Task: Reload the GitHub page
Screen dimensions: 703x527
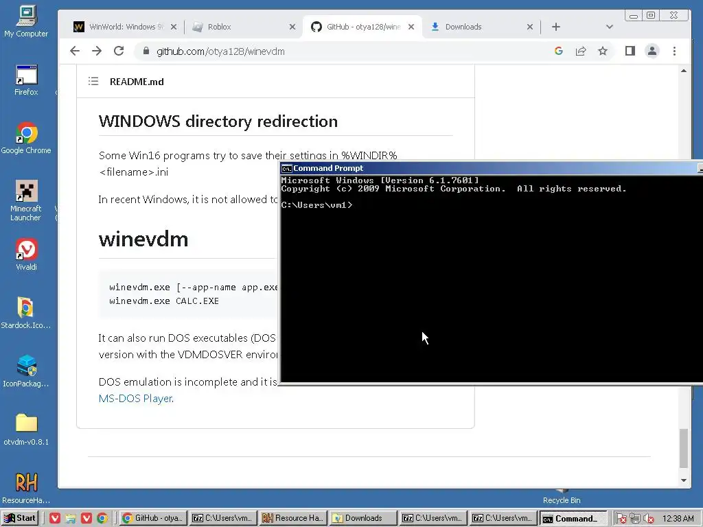Action: 119,51
